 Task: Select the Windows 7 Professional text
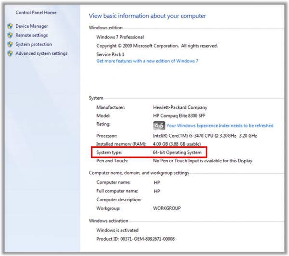point(120,37)
